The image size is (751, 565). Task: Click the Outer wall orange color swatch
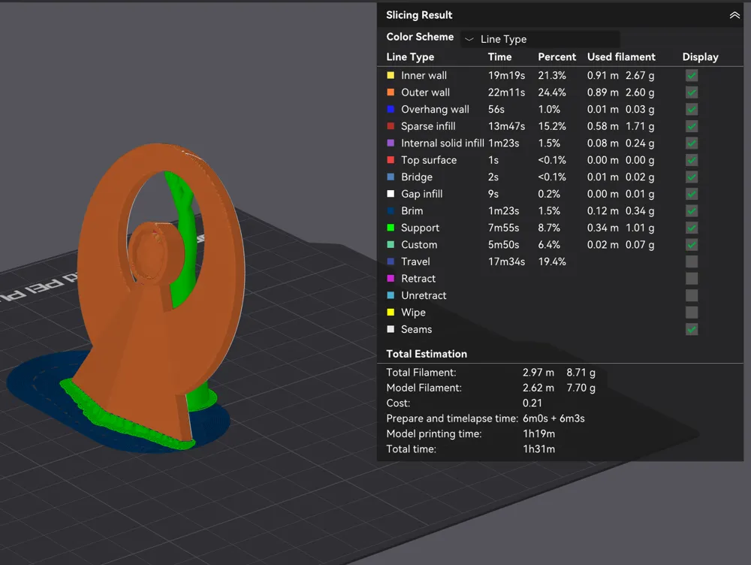pyautogui.click(x=391, y=92)
